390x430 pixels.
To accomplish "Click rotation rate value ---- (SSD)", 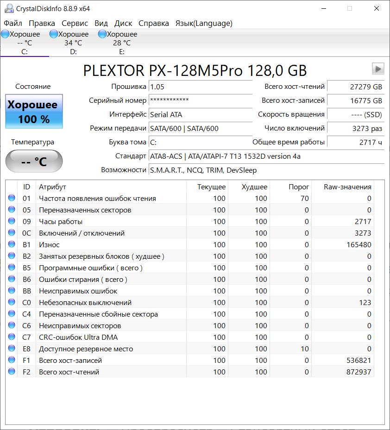I will (356, 115).
